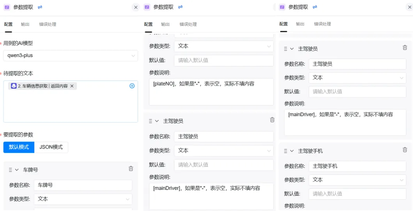Delete 主驾驶员 parameter in the middle panel
The width and height of the screenshot is (413, 211).
click(272, 120)
